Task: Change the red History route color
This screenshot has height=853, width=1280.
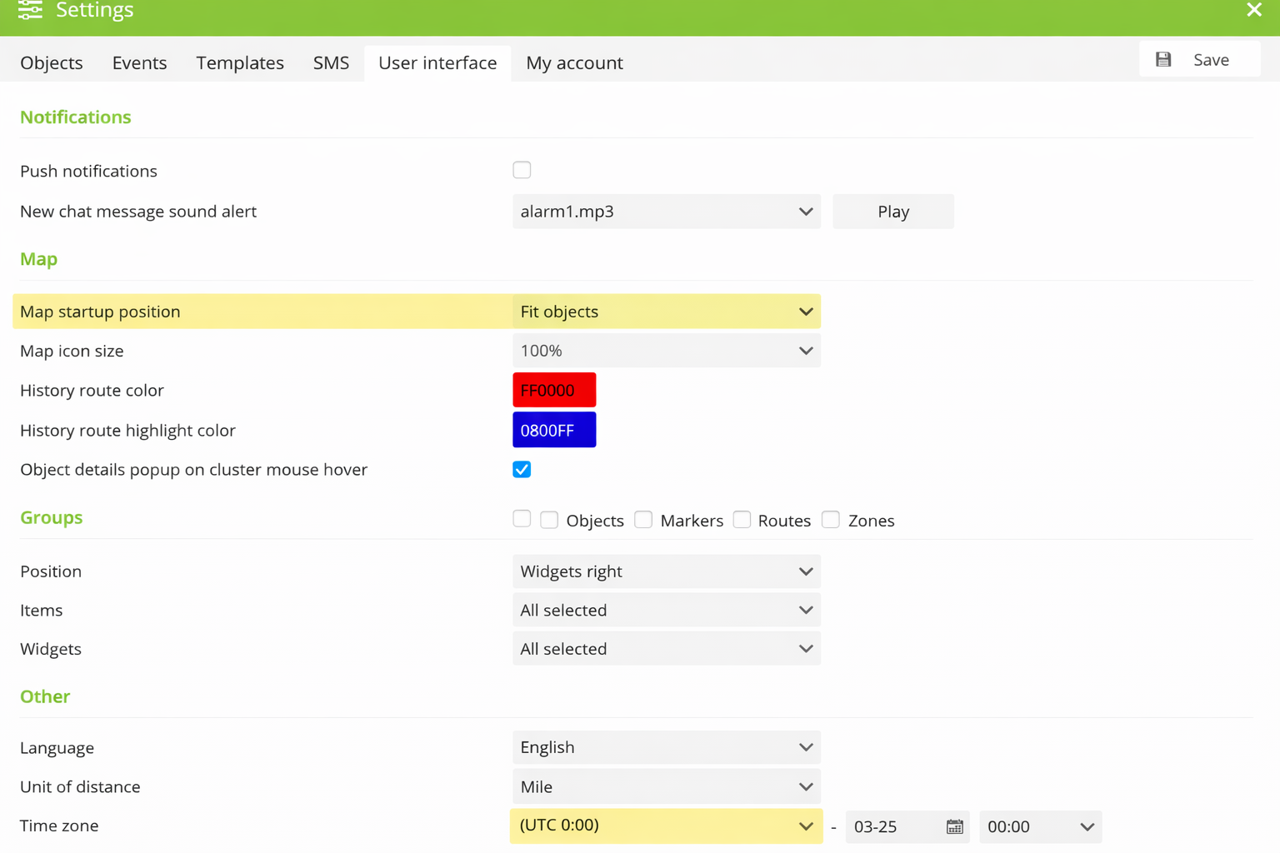Action: point(553,389)
